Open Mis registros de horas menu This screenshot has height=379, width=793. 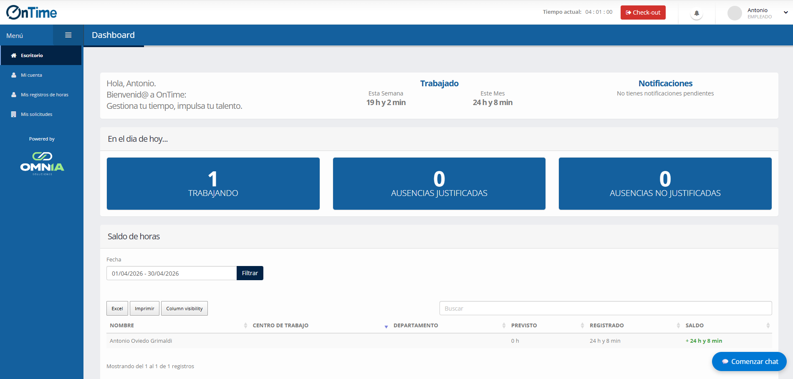coord(44,95)
